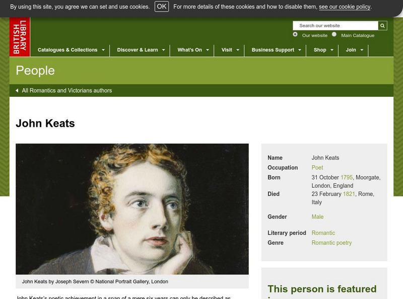Click the Poet occupation link
This screenshot has height=299, width=403.
click(x=317, y=168)
